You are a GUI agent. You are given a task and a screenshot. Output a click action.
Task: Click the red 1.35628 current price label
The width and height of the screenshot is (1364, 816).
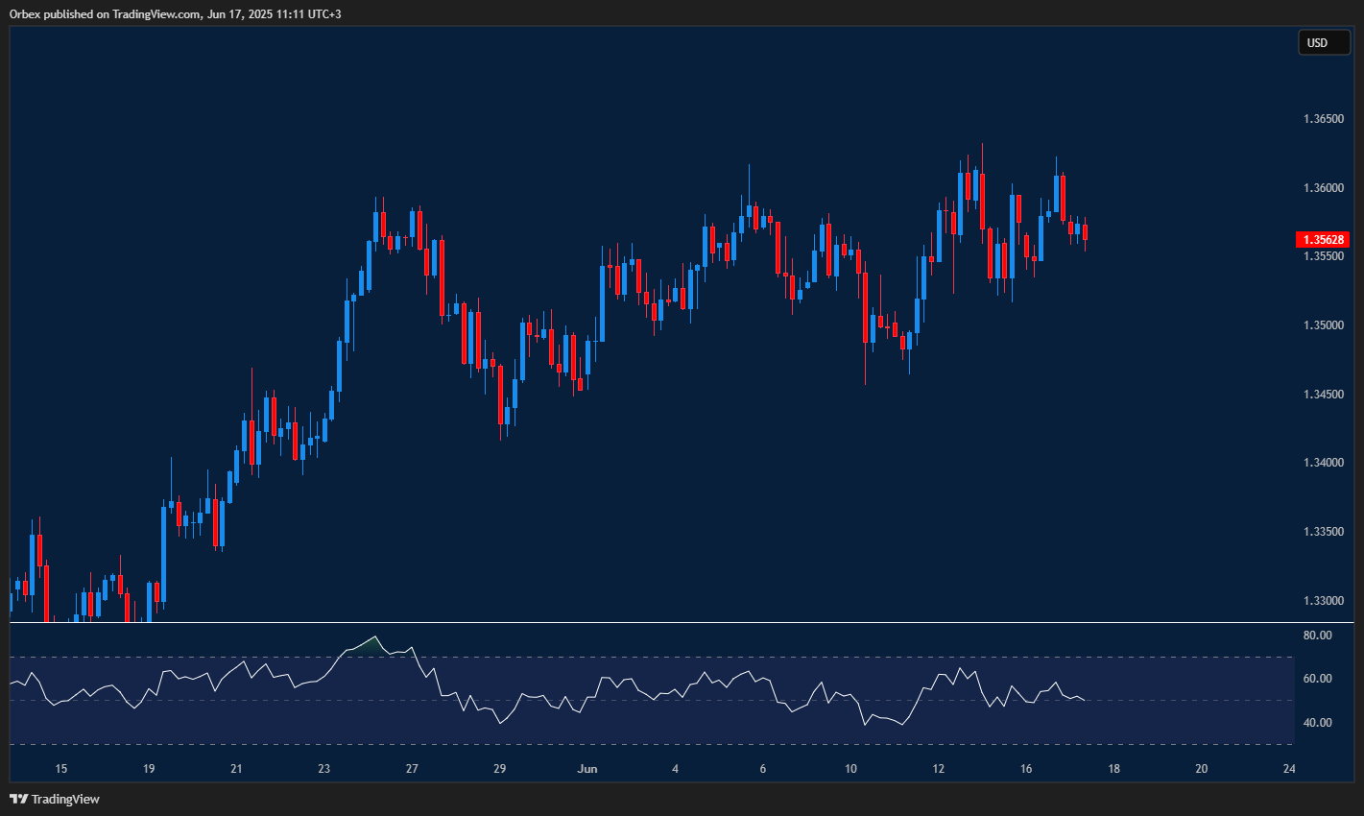[x=1322, y=240]
